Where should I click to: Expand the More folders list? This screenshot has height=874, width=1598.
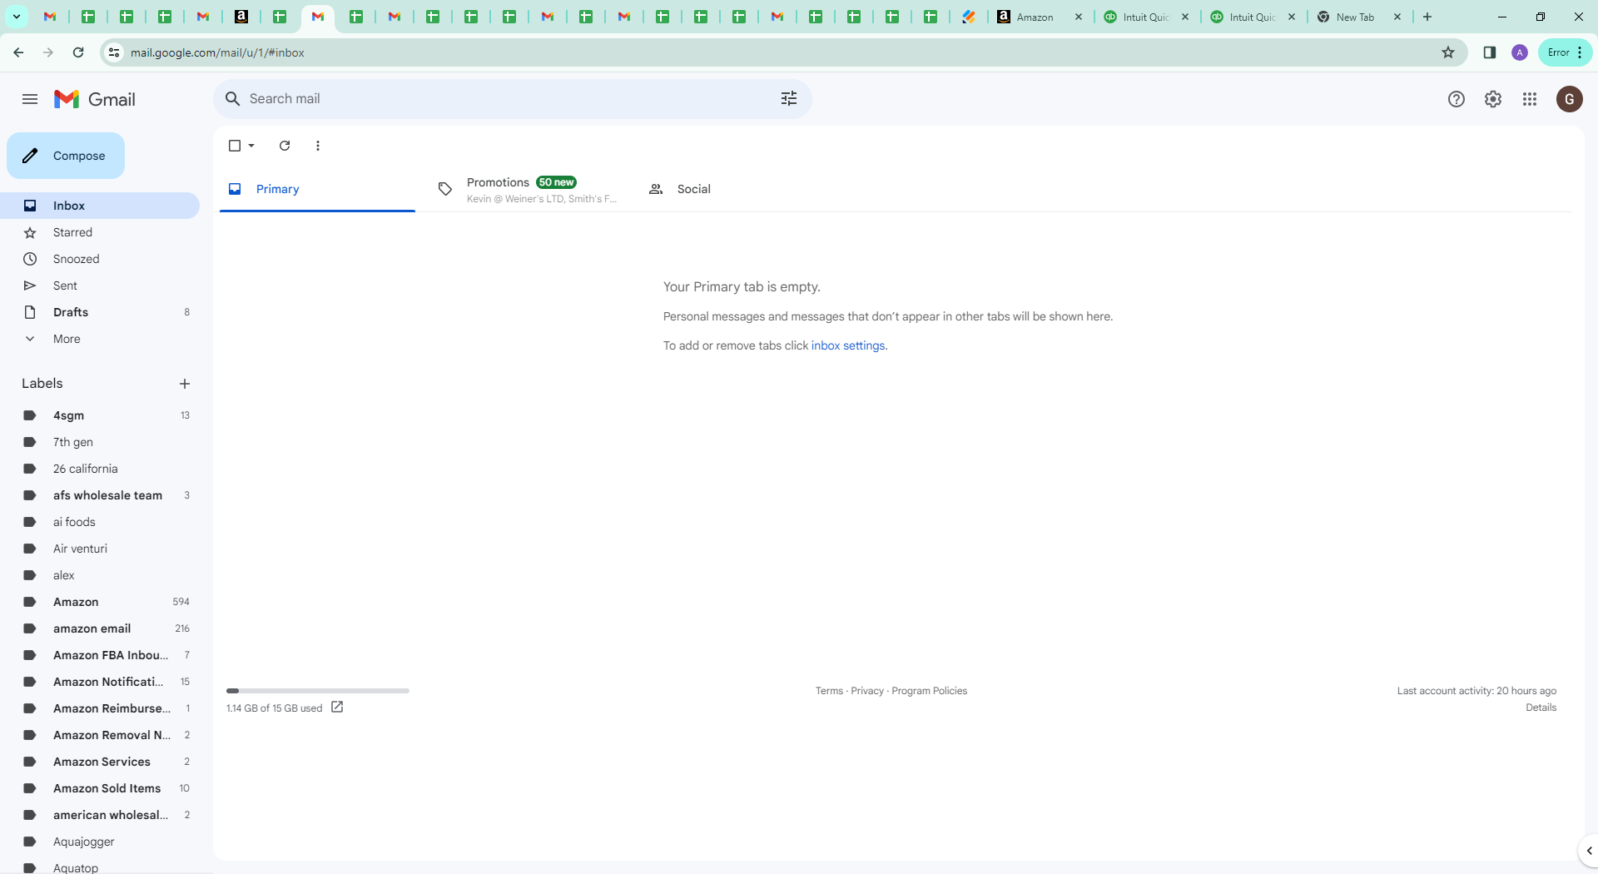click(100, 339)
